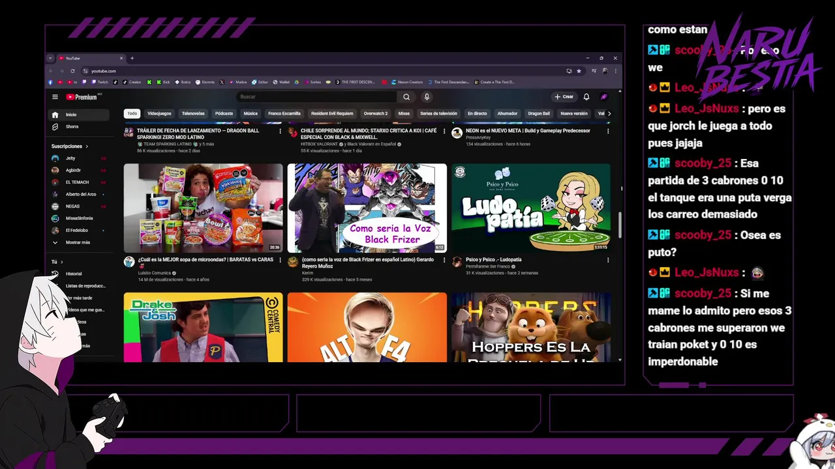Expand Mostrar más in subscriptions

click(80, 242)
